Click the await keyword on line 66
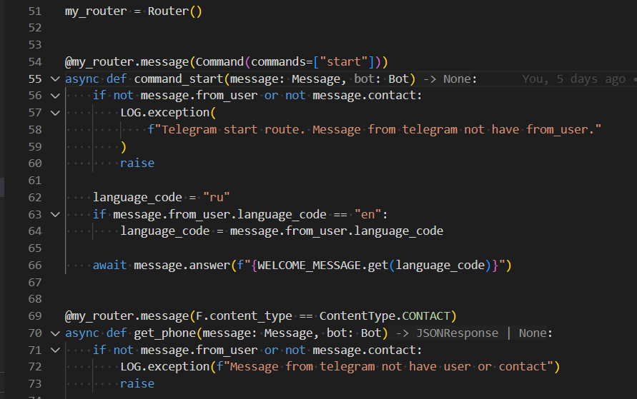The image size is (637, 399). click(109, 266)
